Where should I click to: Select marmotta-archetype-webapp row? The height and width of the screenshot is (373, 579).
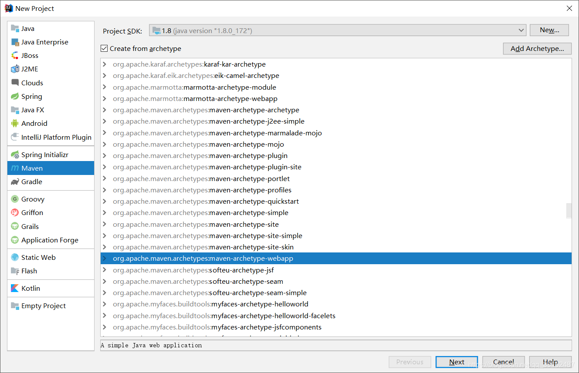[335, 98]
